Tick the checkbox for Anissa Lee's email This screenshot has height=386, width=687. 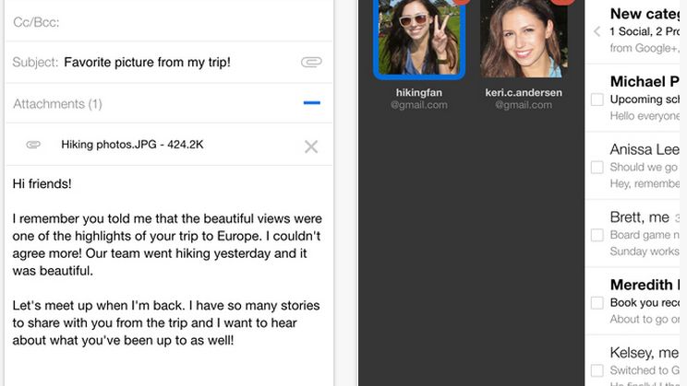(597, 167)
